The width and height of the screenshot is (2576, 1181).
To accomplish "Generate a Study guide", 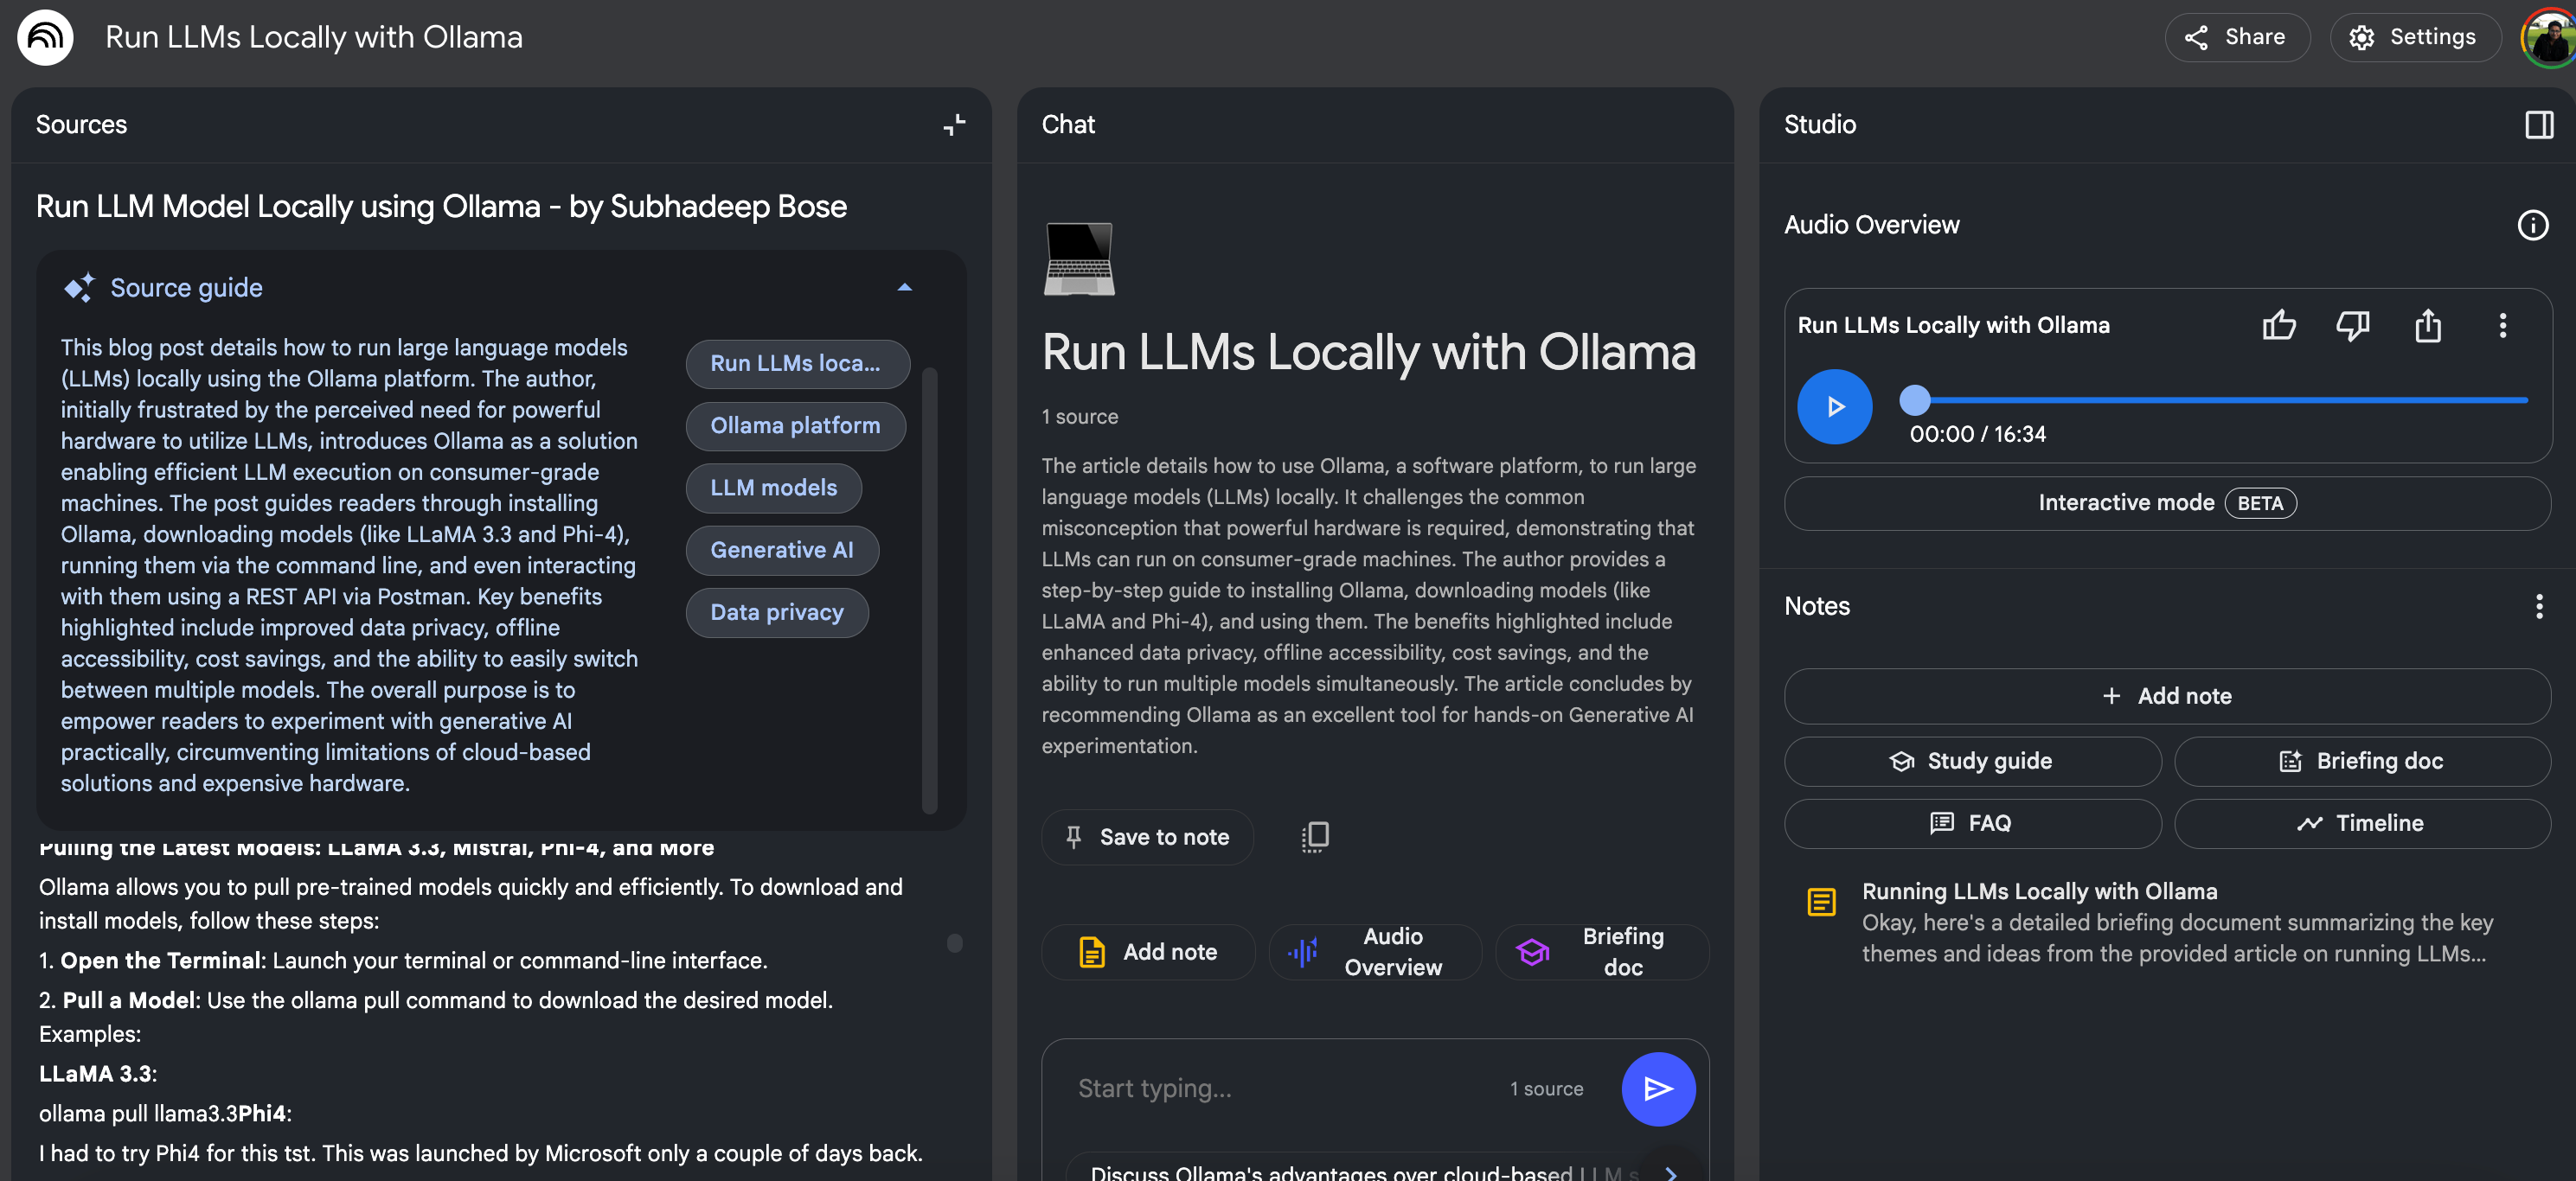I will (x=1971, y=762).
